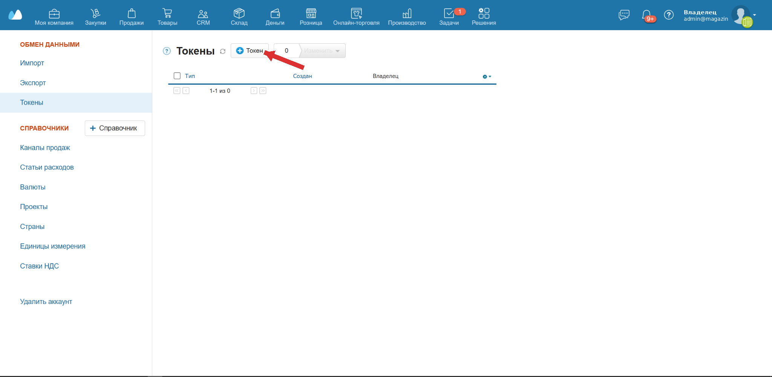772x377 pixels.
Task: Click the app logo icon
Action: point(15,15)
